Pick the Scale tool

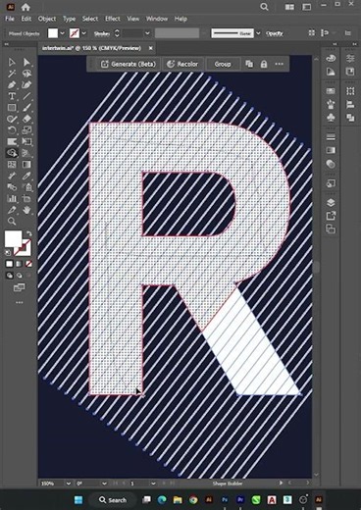[26, 130]
